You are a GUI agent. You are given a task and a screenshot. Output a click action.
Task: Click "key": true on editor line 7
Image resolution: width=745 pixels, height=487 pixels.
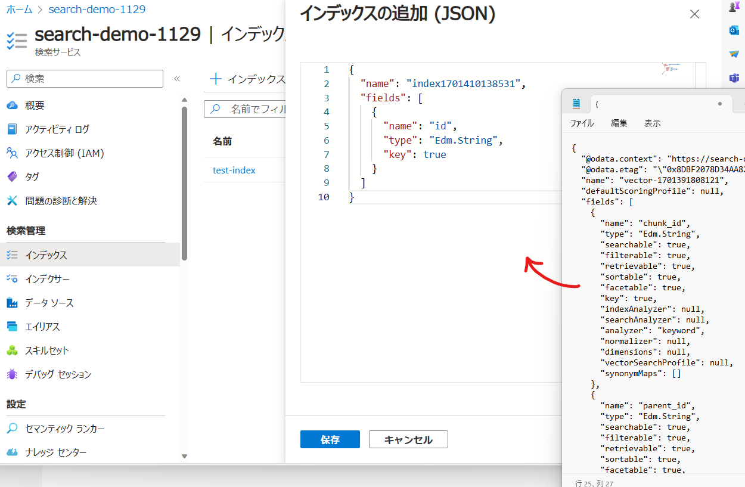pos(415,154)
